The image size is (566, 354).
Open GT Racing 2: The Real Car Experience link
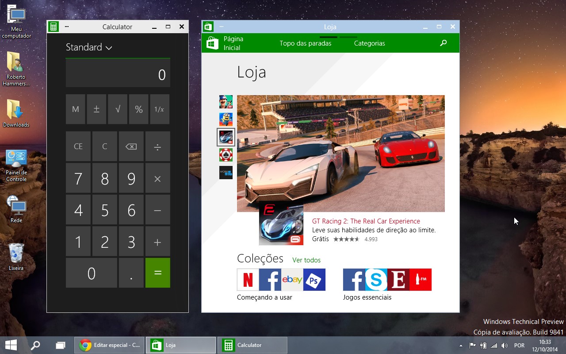tap(366, 221)
